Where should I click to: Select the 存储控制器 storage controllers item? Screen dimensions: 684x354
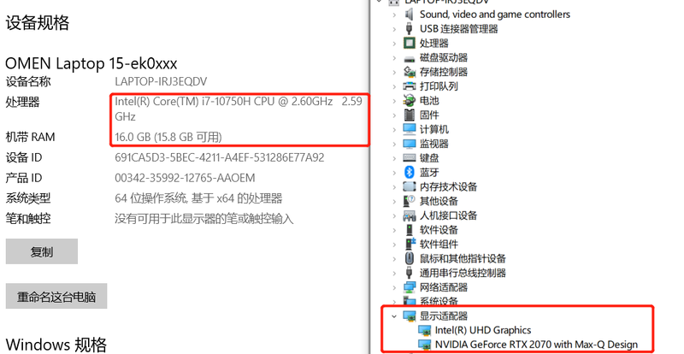[444, 72]
